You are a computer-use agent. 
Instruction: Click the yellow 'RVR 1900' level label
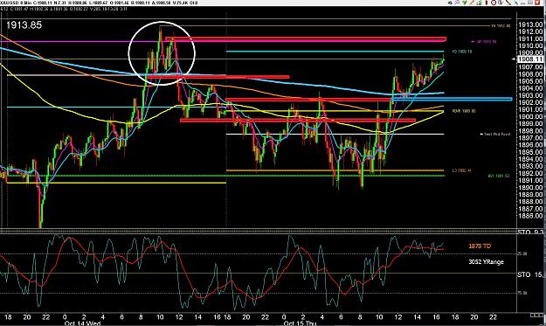tap(464, 111)
